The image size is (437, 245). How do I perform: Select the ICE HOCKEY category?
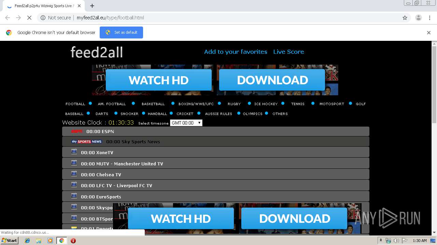coord(266,104)
